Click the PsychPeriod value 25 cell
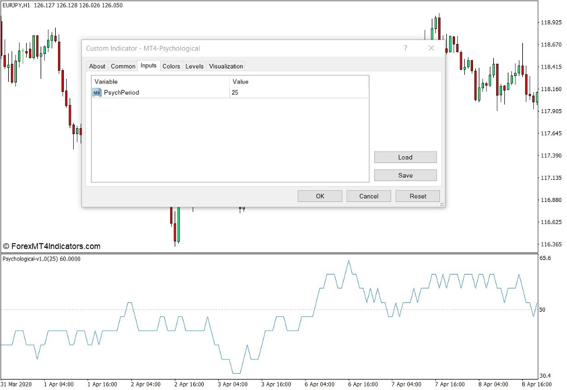 (298, 92)
